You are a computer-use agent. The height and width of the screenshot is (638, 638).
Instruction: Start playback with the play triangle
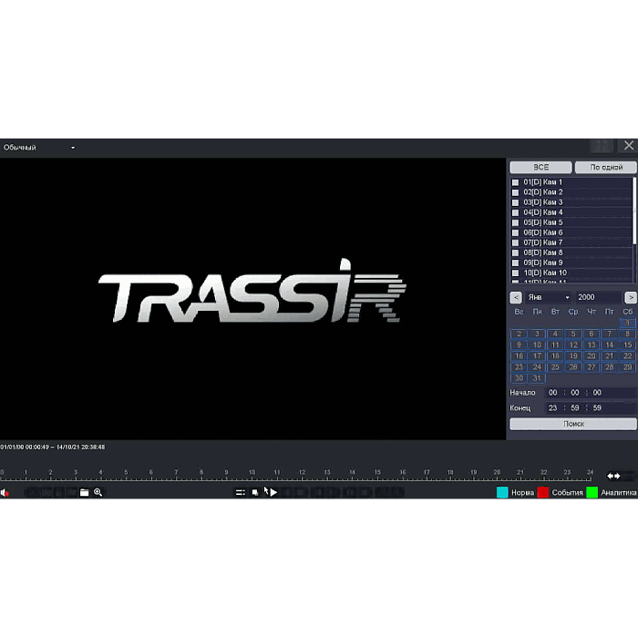pyautogui.click(x=273, y=492)
